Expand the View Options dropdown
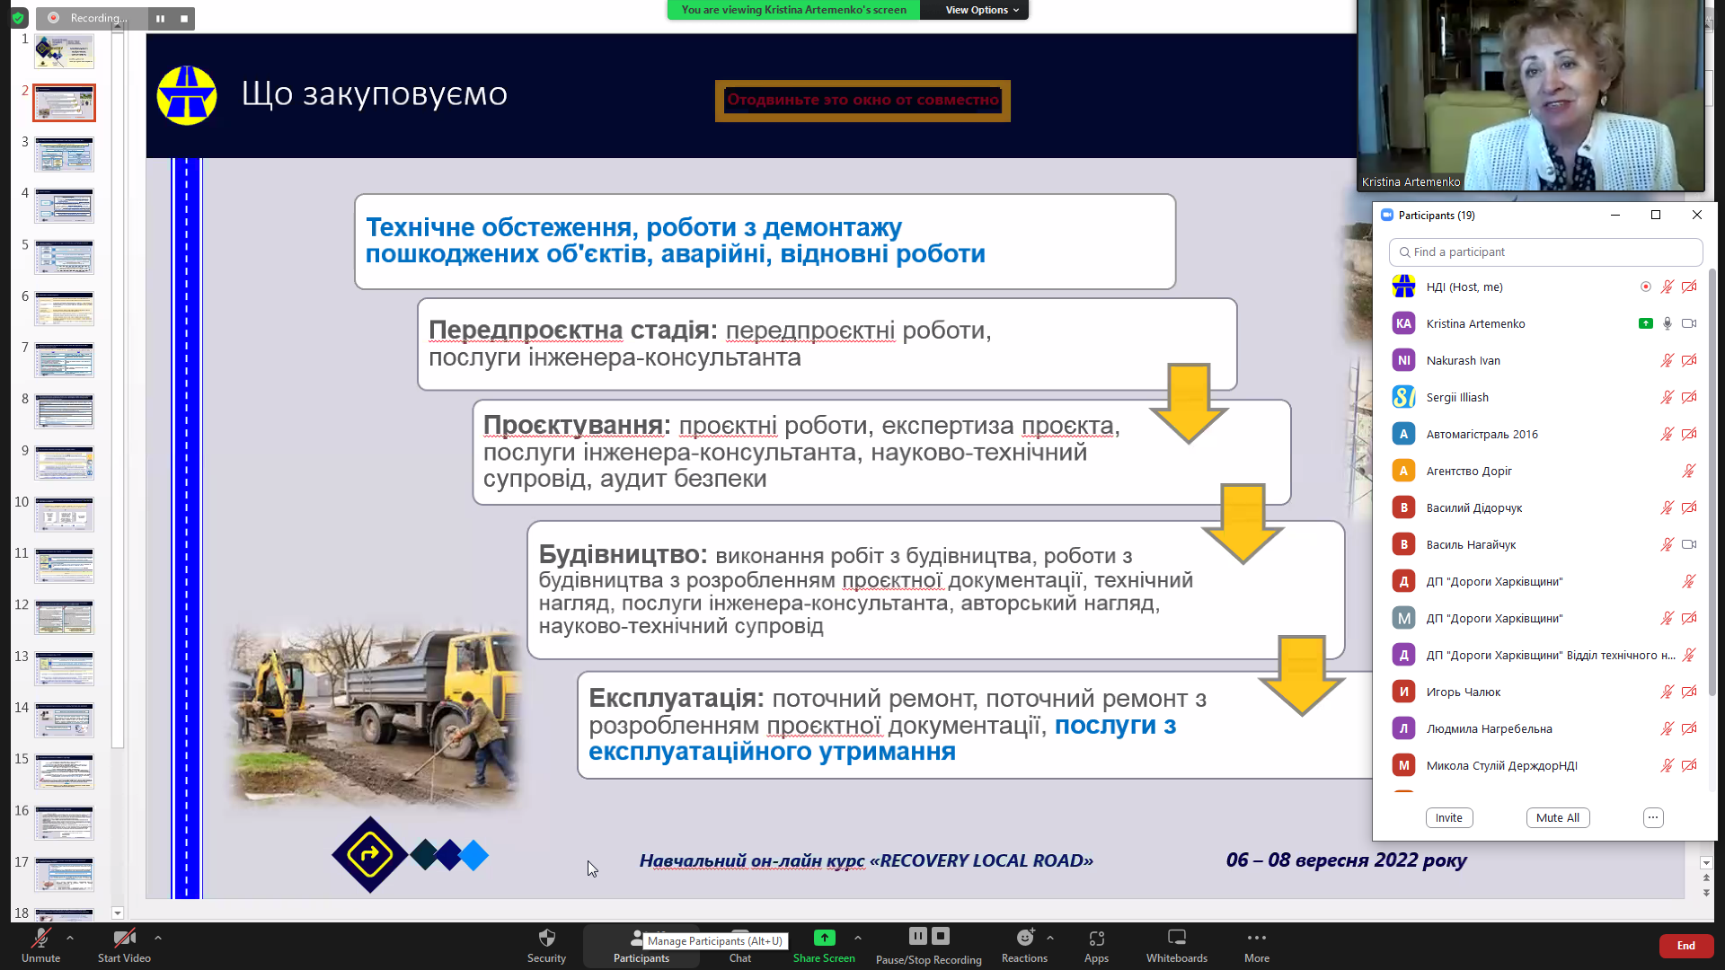This screenshot has height=970, width=1725. click(982, 10)
